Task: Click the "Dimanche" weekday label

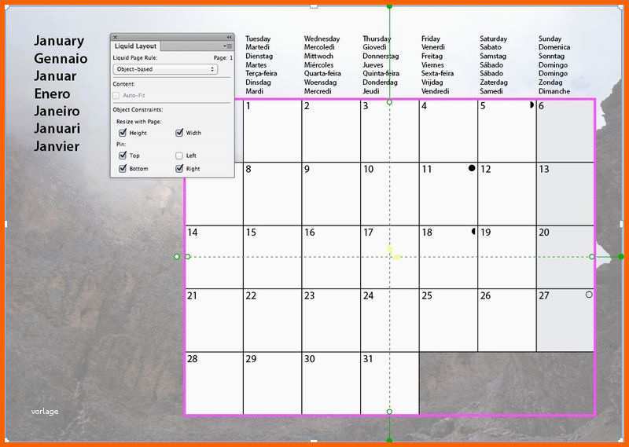Action: (x=554, y=91)
